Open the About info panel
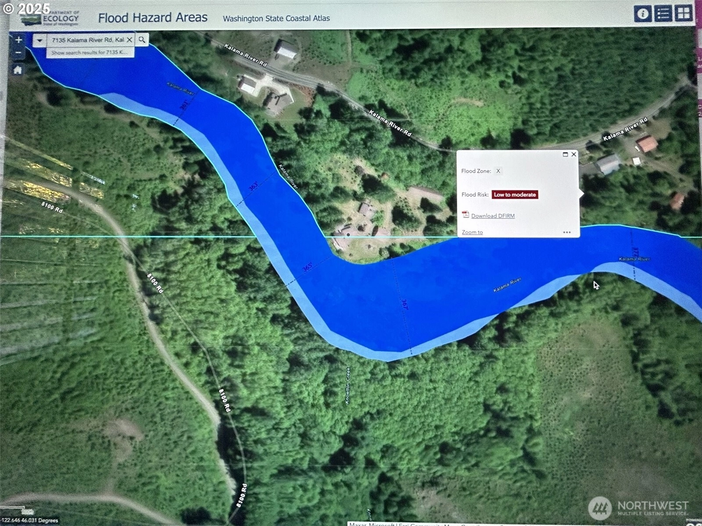Viewport: 702px width, 526px height. point(643,14)
